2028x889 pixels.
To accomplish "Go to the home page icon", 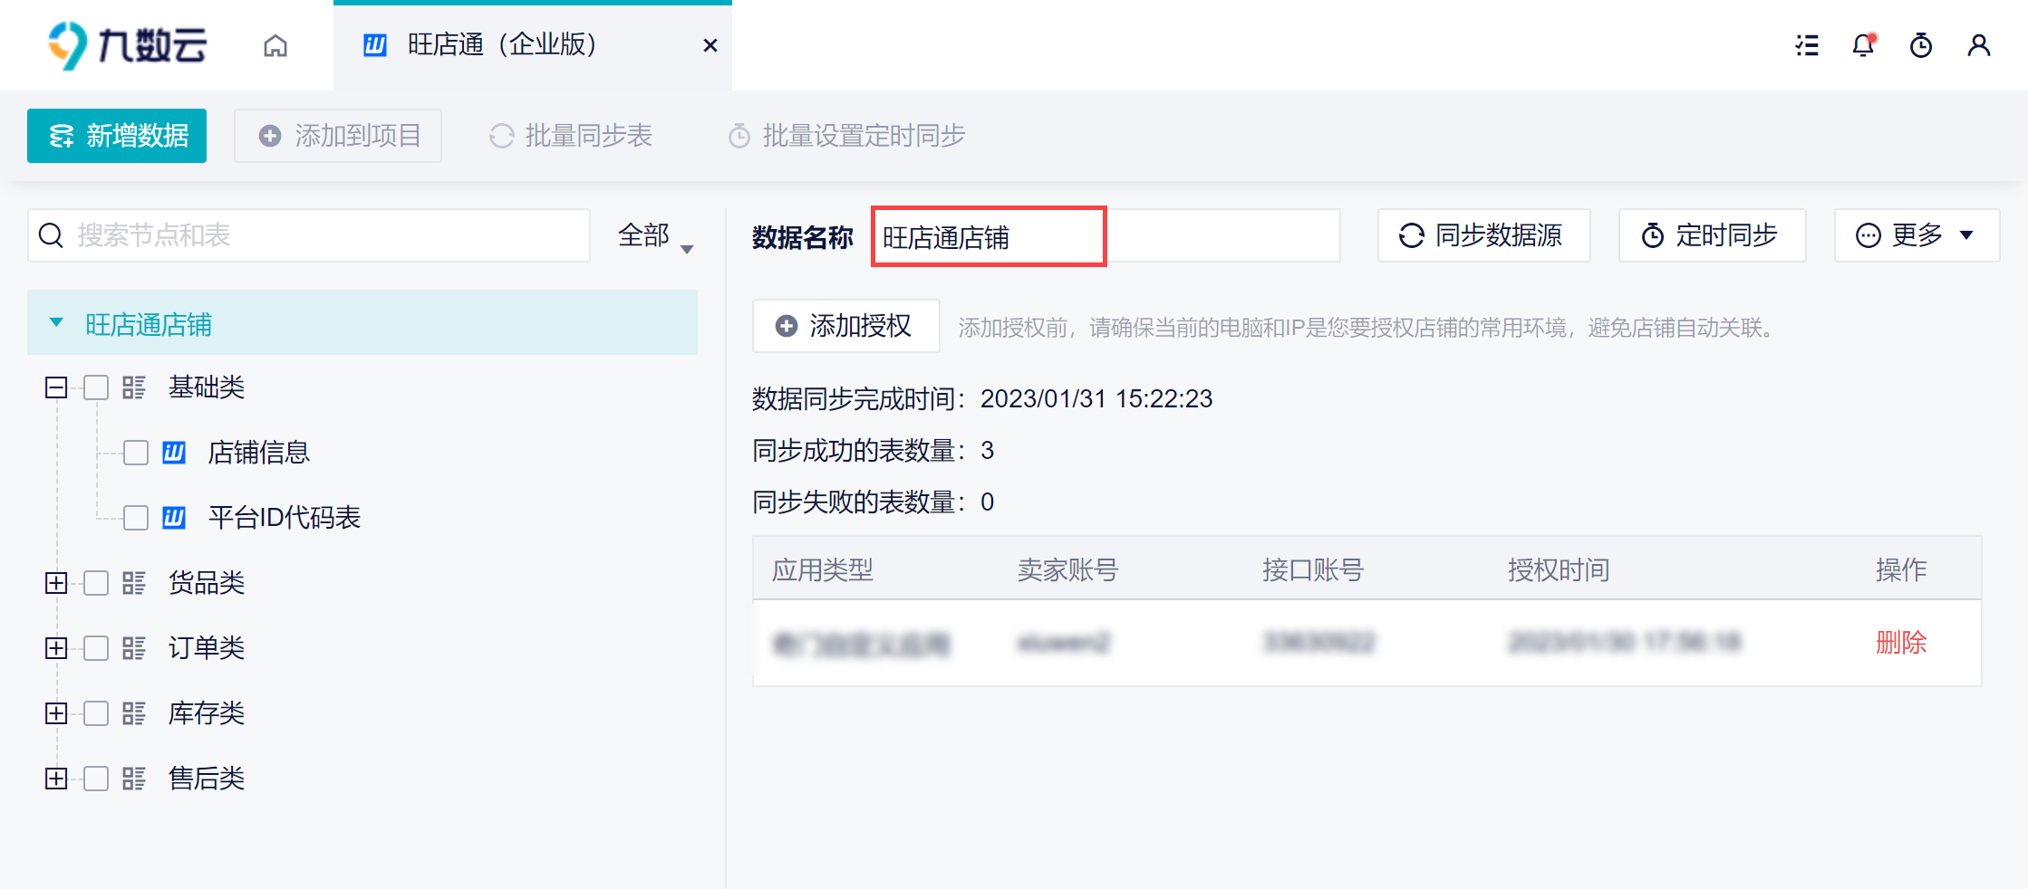I will pyautogui.click(x=275, y=45).
